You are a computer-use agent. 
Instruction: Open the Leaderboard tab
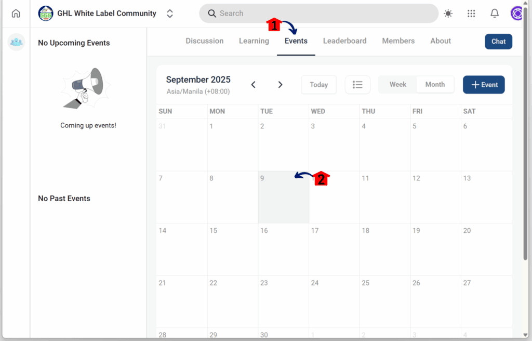pyautogui.click(x=345, y=41)
